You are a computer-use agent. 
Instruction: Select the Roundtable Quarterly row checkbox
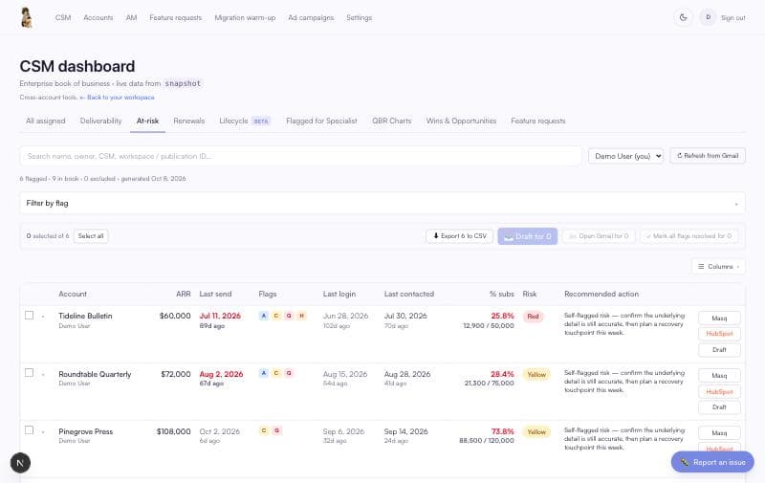pos(30,373)
